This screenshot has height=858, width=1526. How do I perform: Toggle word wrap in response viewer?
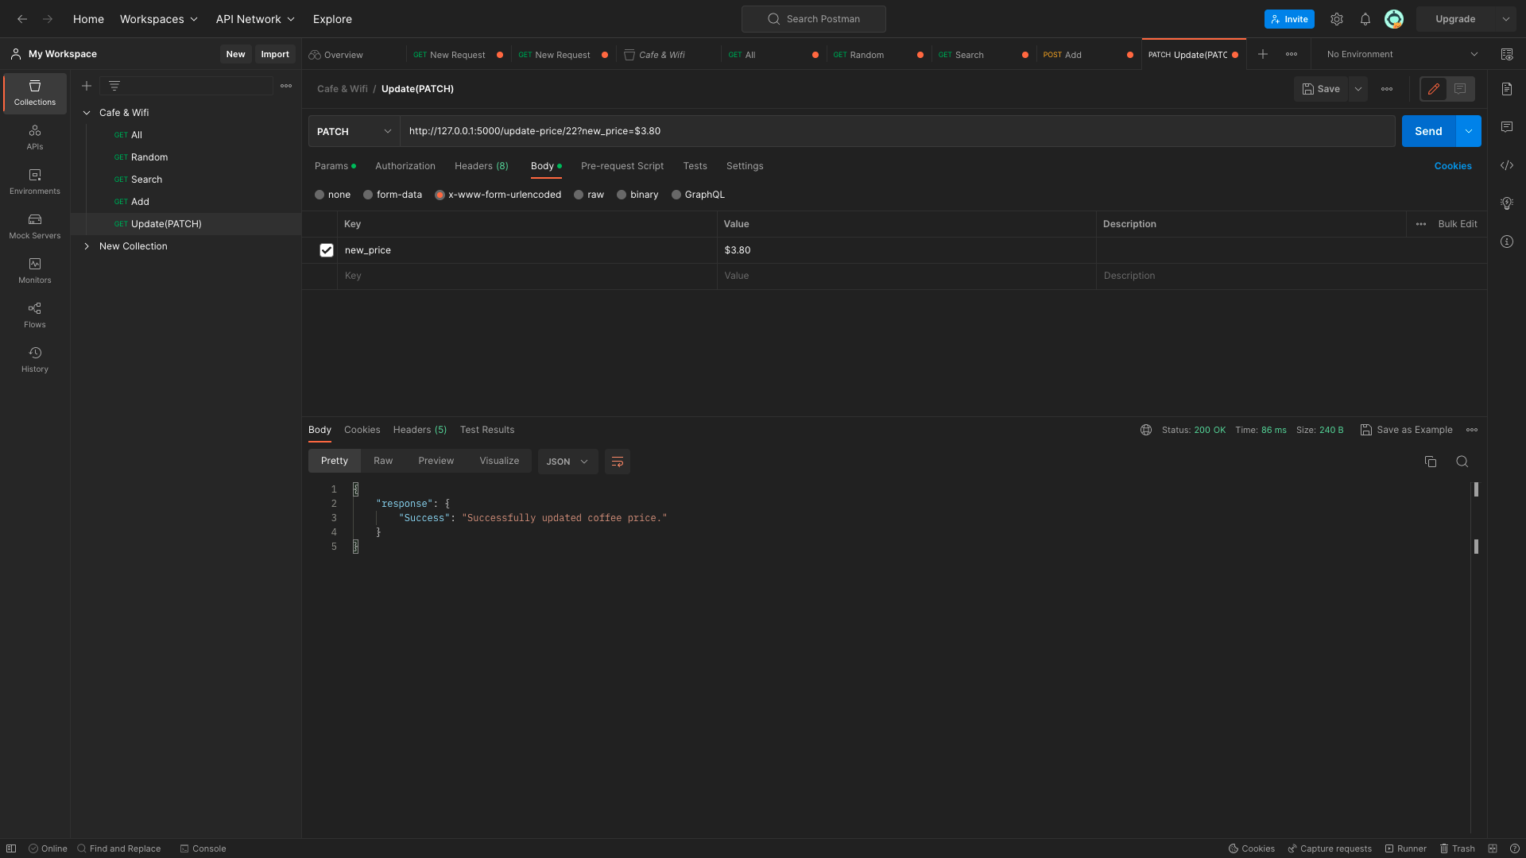617,462
